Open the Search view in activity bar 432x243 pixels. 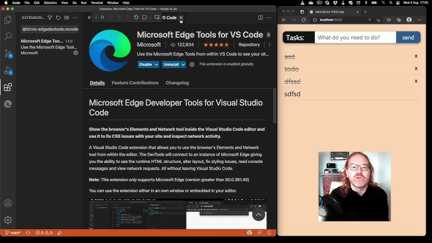(x=8, y=36)
